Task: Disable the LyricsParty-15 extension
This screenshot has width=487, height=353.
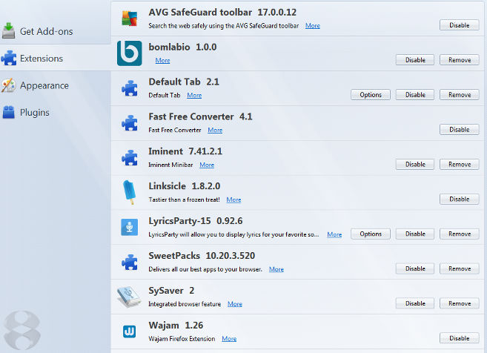Action: 415,234
